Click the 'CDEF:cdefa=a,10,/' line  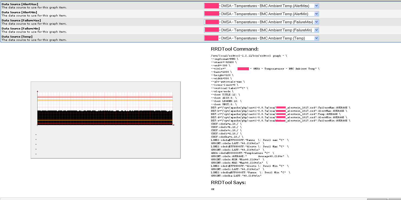click(x=226, y=124)
